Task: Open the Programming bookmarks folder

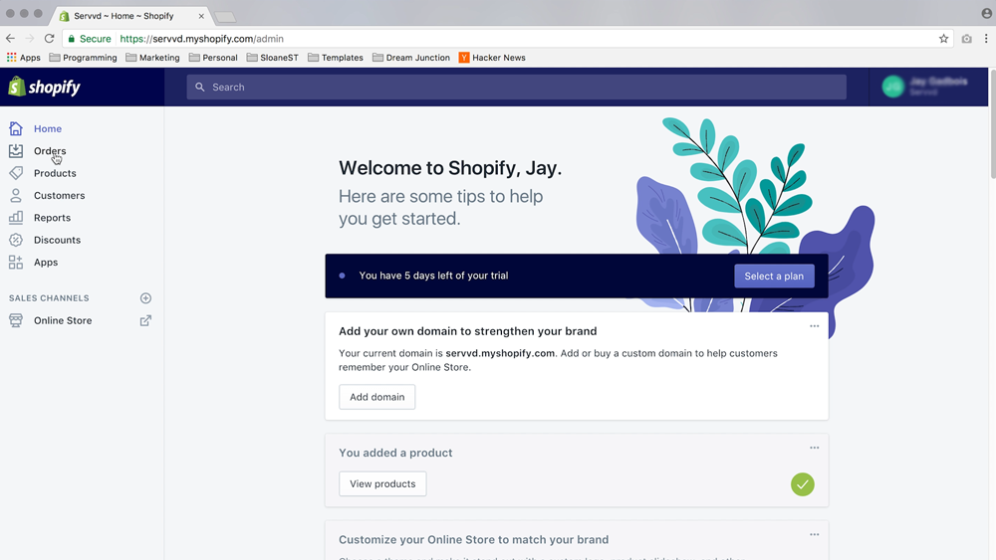Action: [x=84, y=58]
